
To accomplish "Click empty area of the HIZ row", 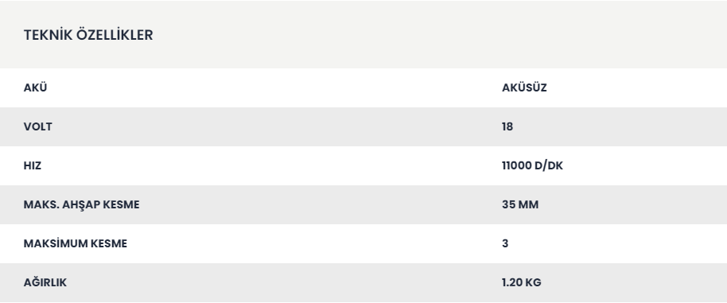I will 278,165.
